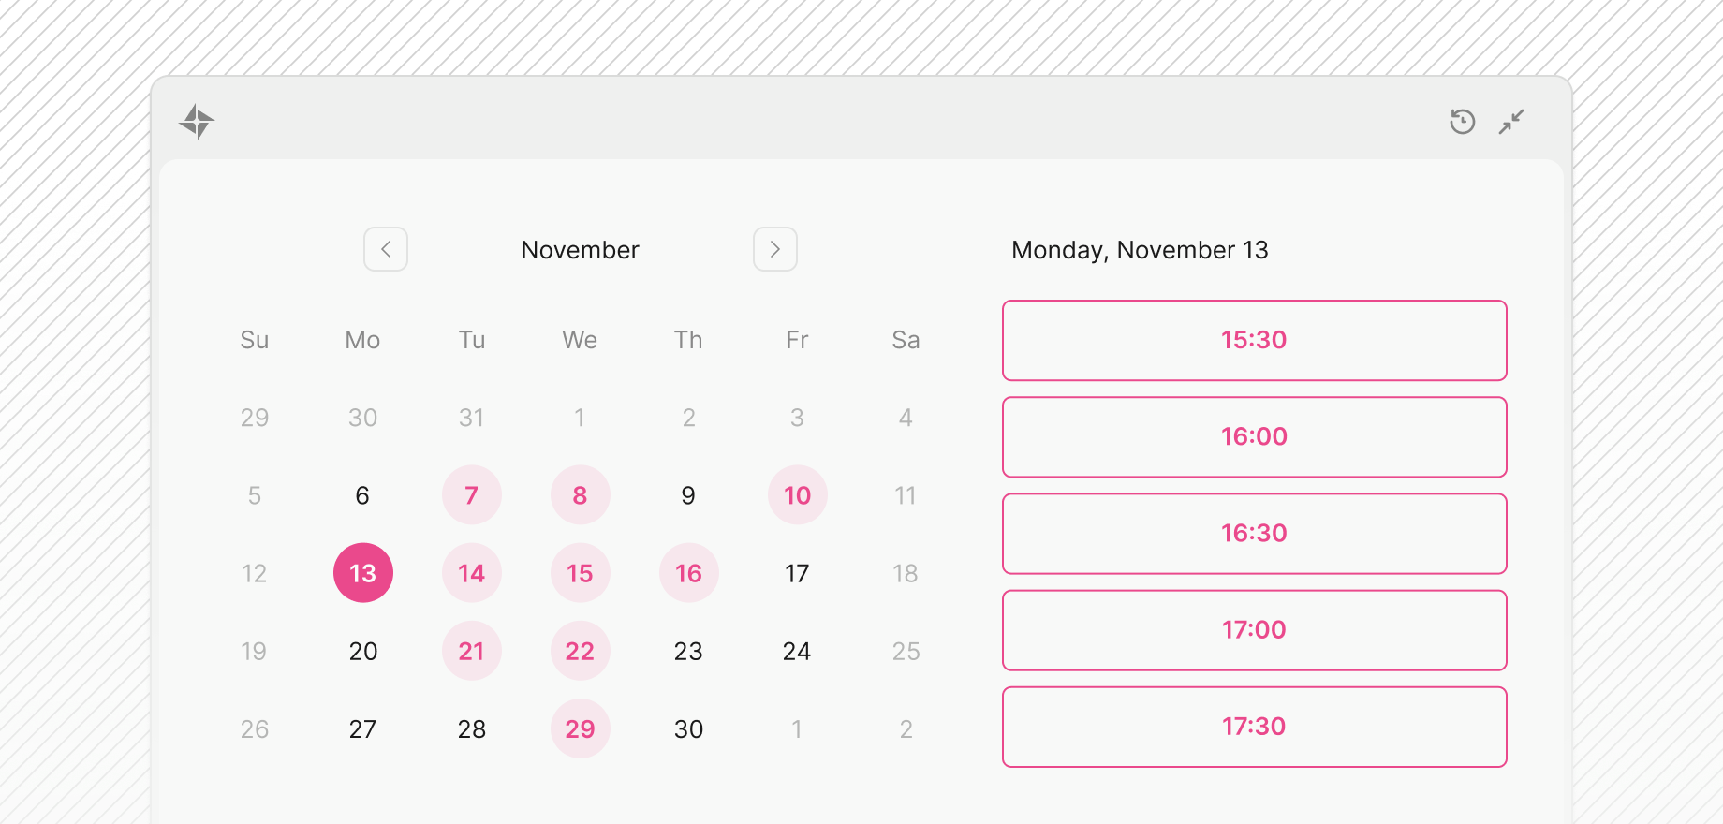Click the four-point star logo icon

197,122
